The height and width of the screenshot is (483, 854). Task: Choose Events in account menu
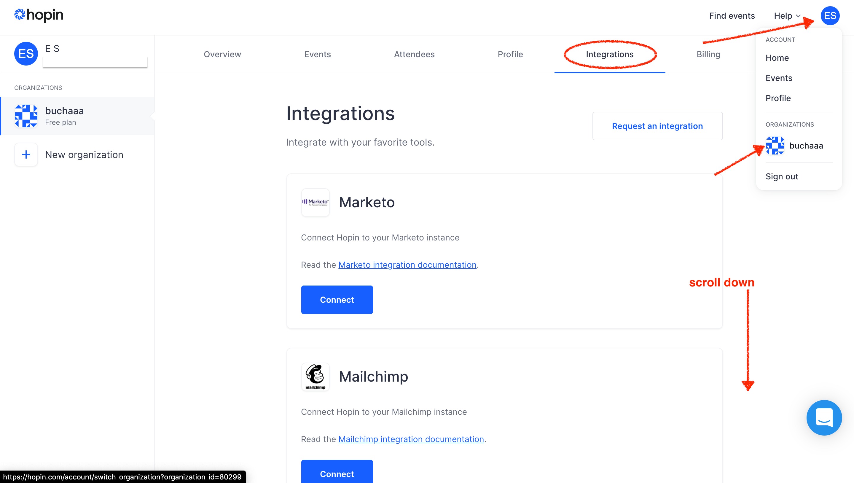778,78
